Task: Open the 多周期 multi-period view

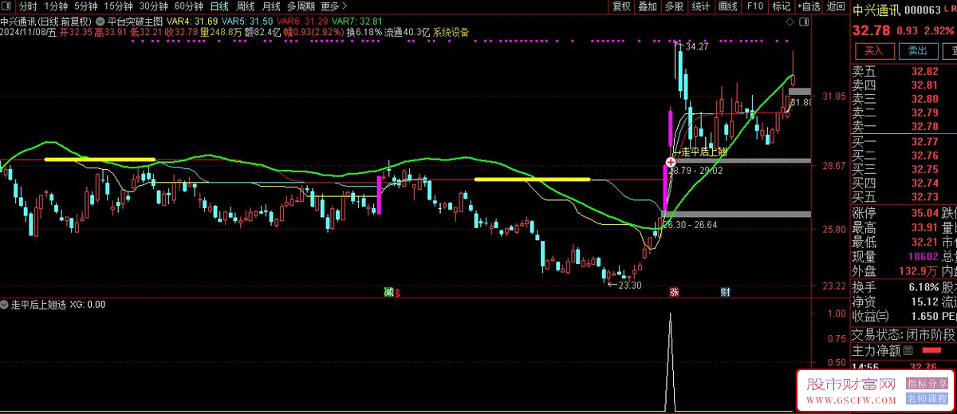Action: click(301, 6)
